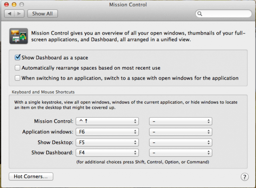Open Mission Control mouse shortcut dropdown
Screen dimensions: 256x188
tap(180, 121)
